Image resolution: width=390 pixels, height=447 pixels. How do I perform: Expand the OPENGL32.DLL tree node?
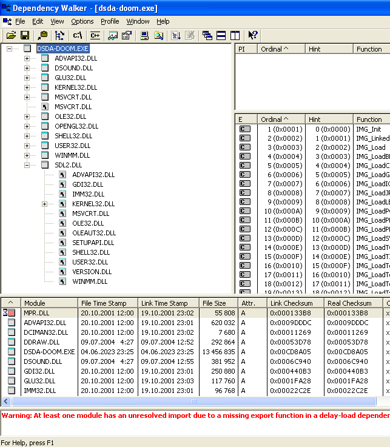(27, 126)
